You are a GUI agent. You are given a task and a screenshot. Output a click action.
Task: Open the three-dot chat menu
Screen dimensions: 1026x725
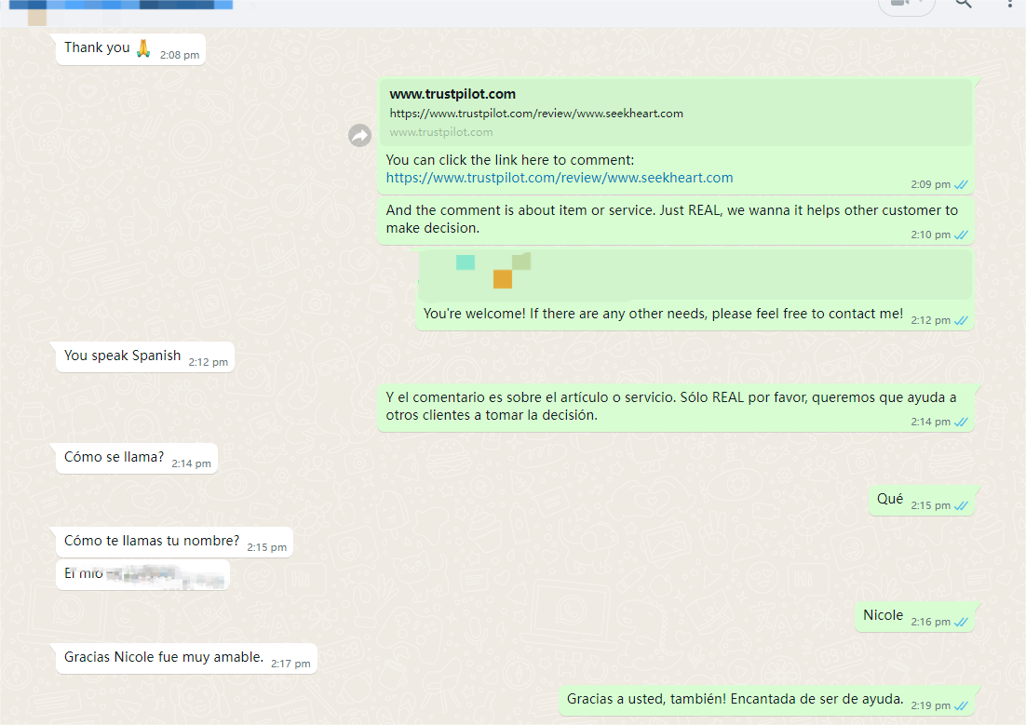tap(1010, 4)
